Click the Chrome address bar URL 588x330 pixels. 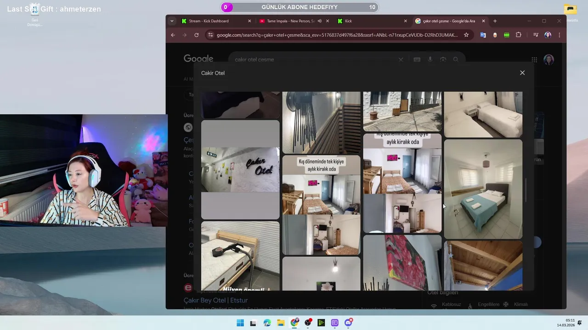[337, 35]
